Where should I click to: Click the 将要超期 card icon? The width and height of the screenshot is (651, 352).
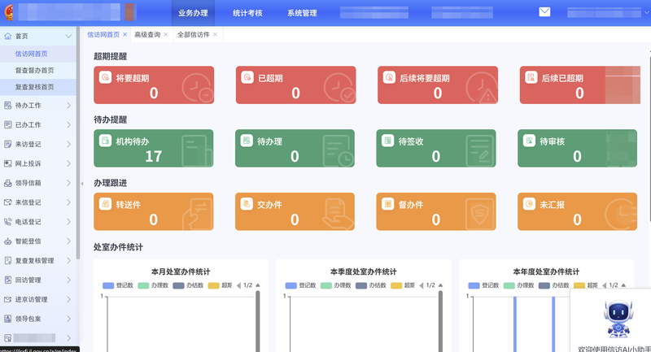tap(104, 78)
